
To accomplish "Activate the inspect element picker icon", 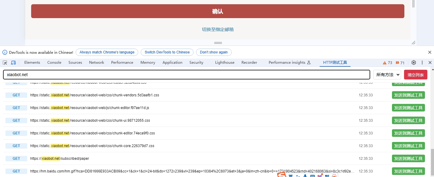I will (x=5, y=63).
